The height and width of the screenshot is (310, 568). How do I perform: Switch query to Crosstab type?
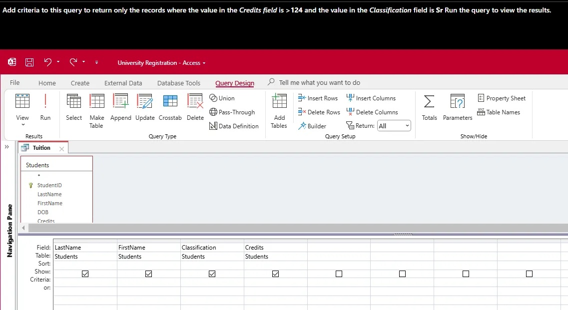pos(170,107)
